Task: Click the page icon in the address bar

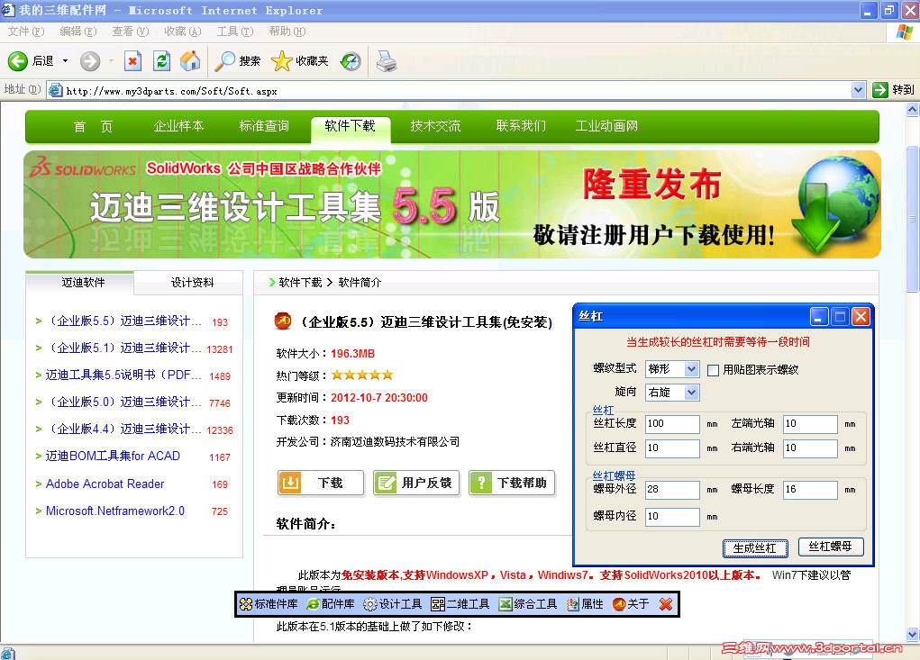Action: click(56, 90)
